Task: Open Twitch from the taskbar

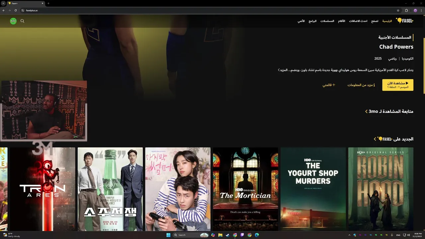Action: tap(242, 235)
